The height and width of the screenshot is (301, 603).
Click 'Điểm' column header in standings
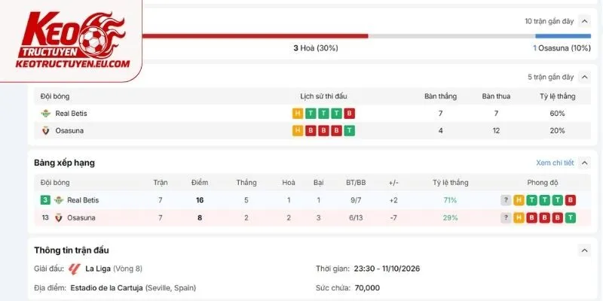200,183
